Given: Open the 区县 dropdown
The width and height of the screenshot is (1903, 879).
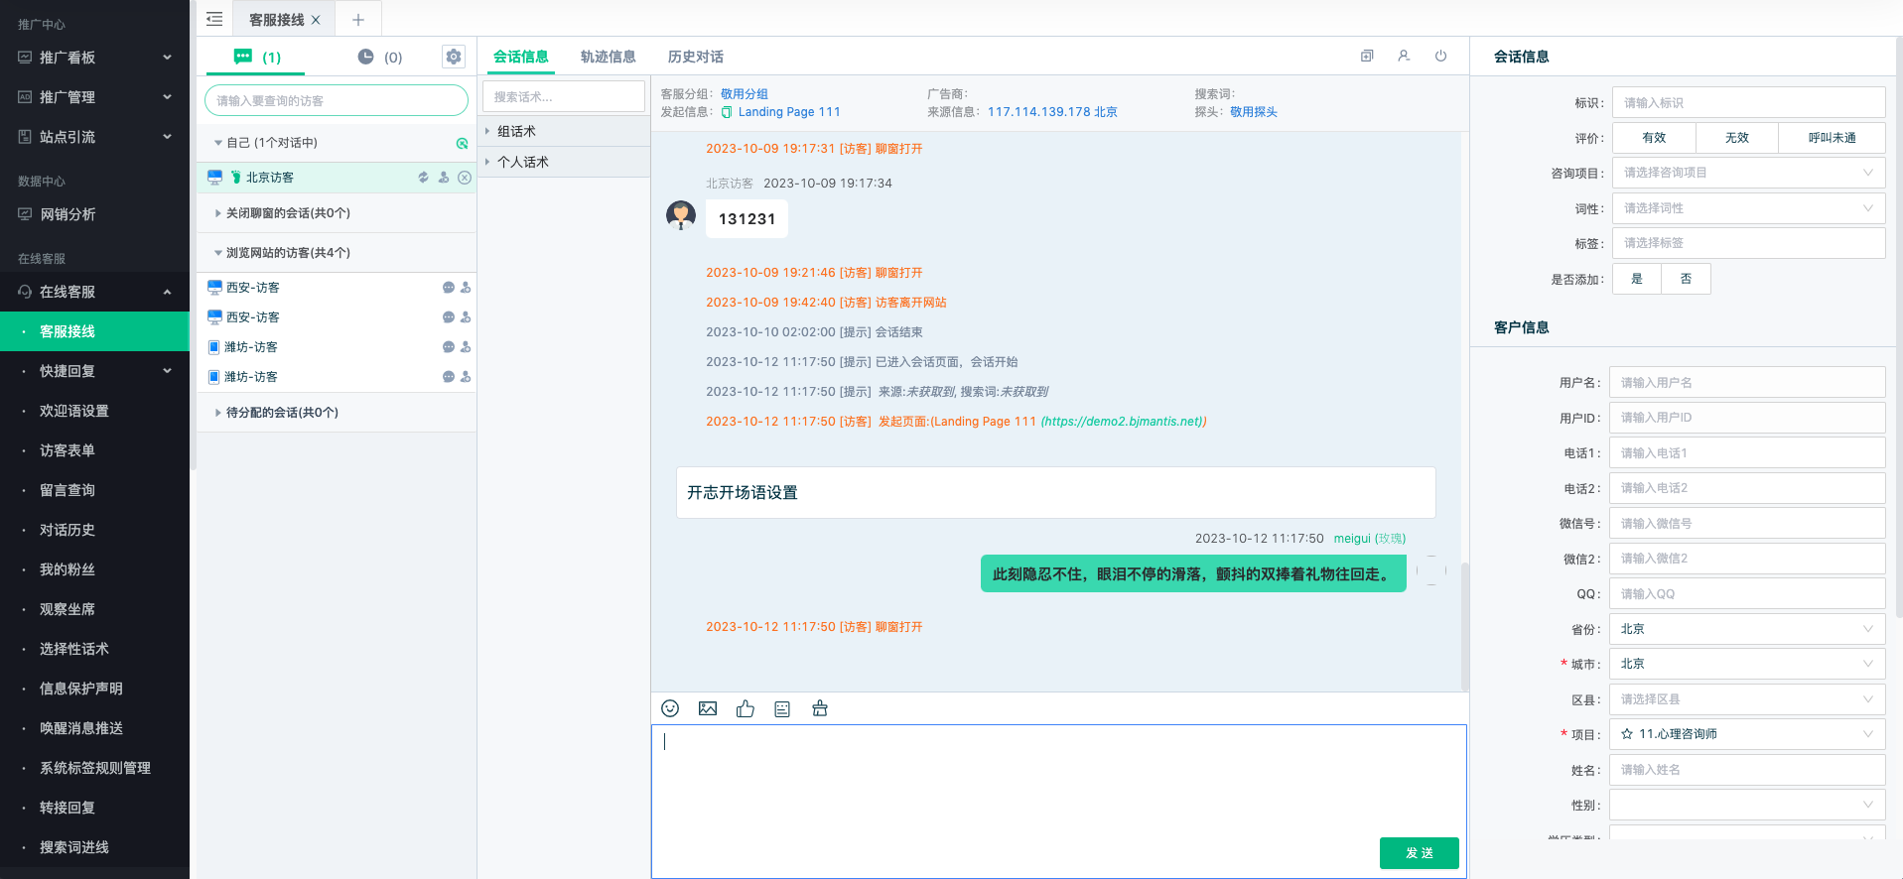Looking at the screenshot, I should pyautogui.click(x=1747, y=699).
